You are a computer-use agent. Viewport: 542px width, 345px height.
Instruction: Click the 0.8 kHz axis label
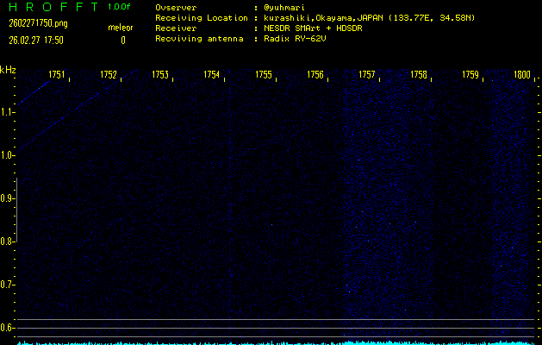point(6,241)
